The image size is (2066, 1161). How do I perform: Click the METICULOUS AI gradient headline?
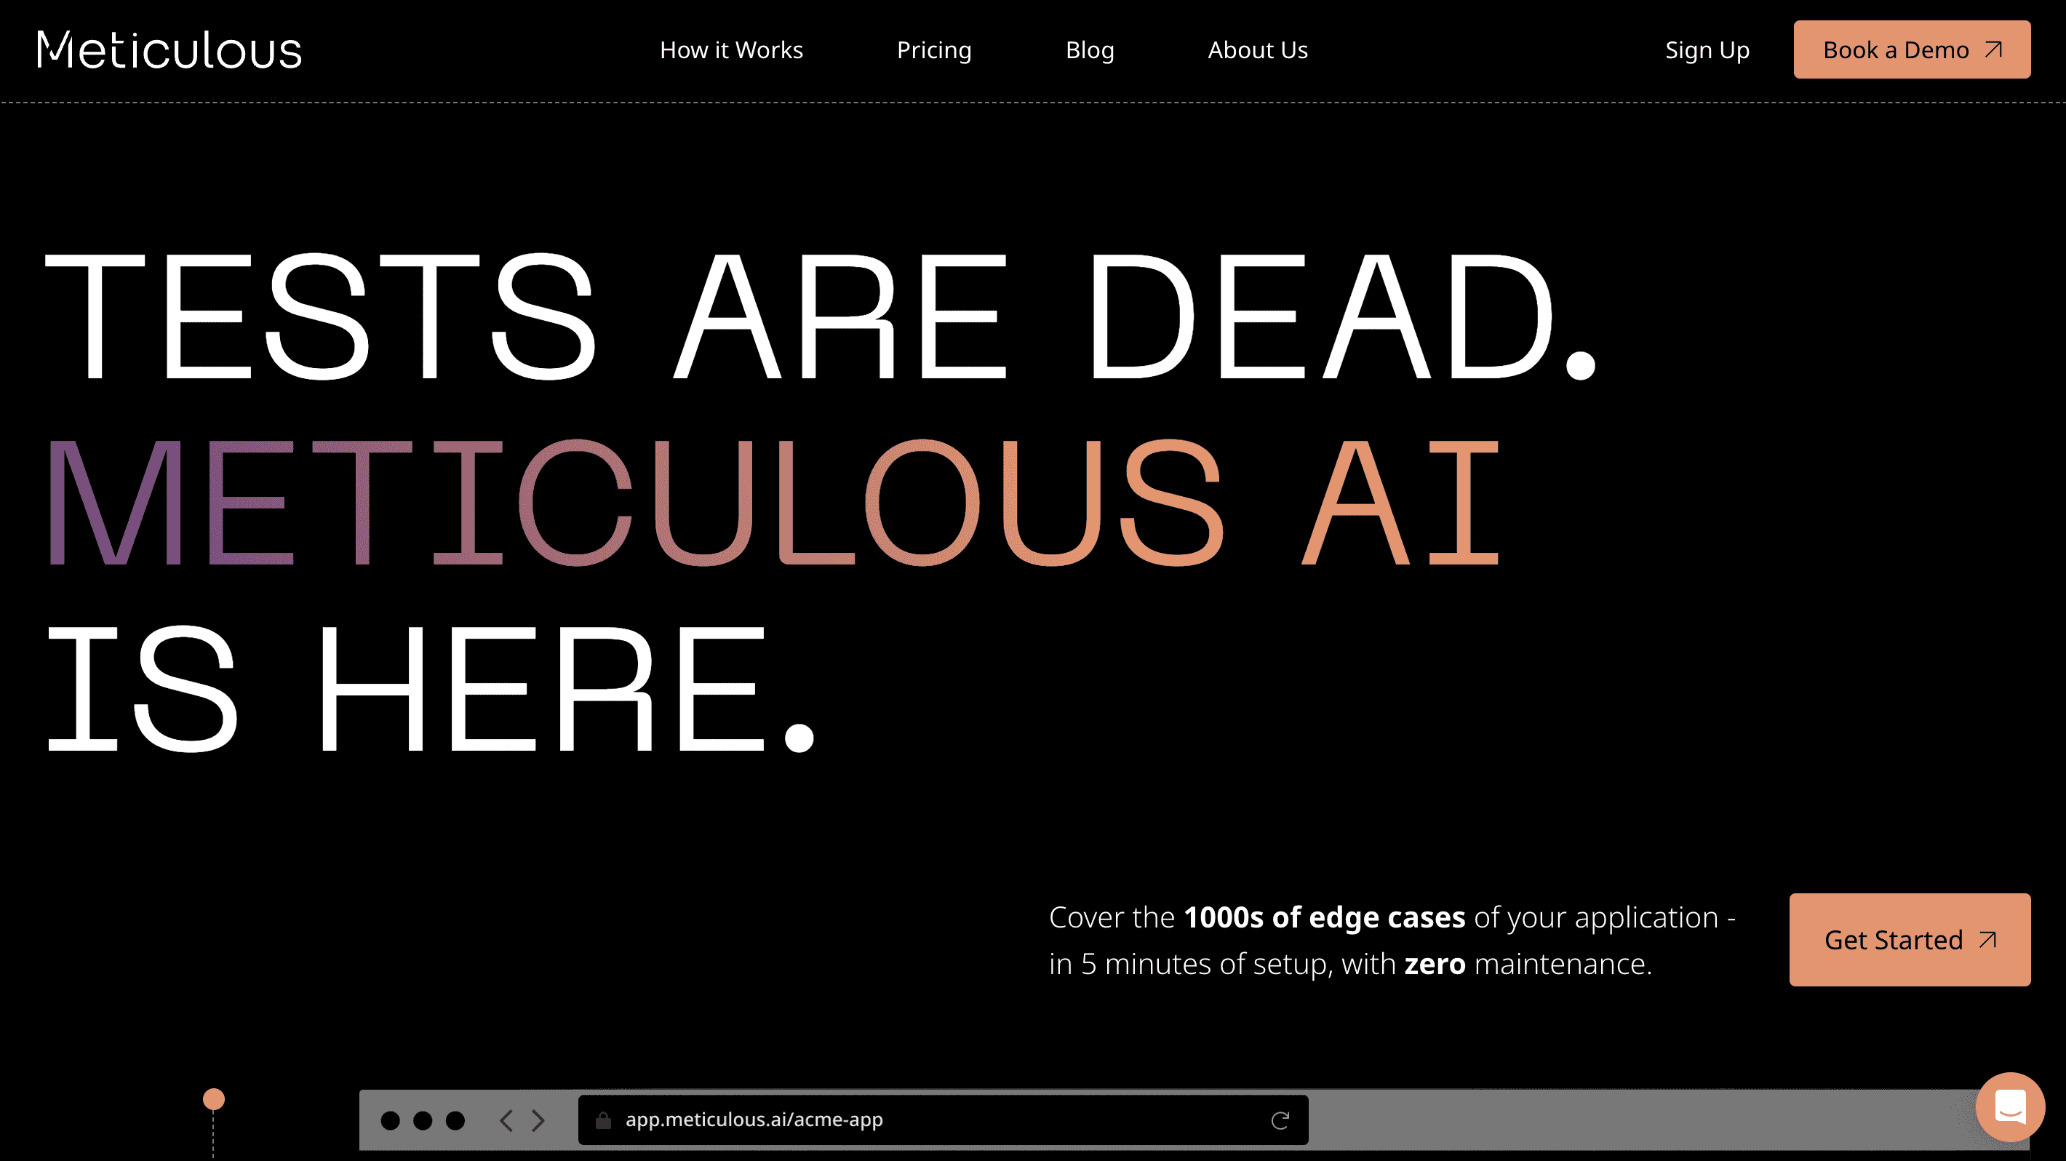point(773,503)
